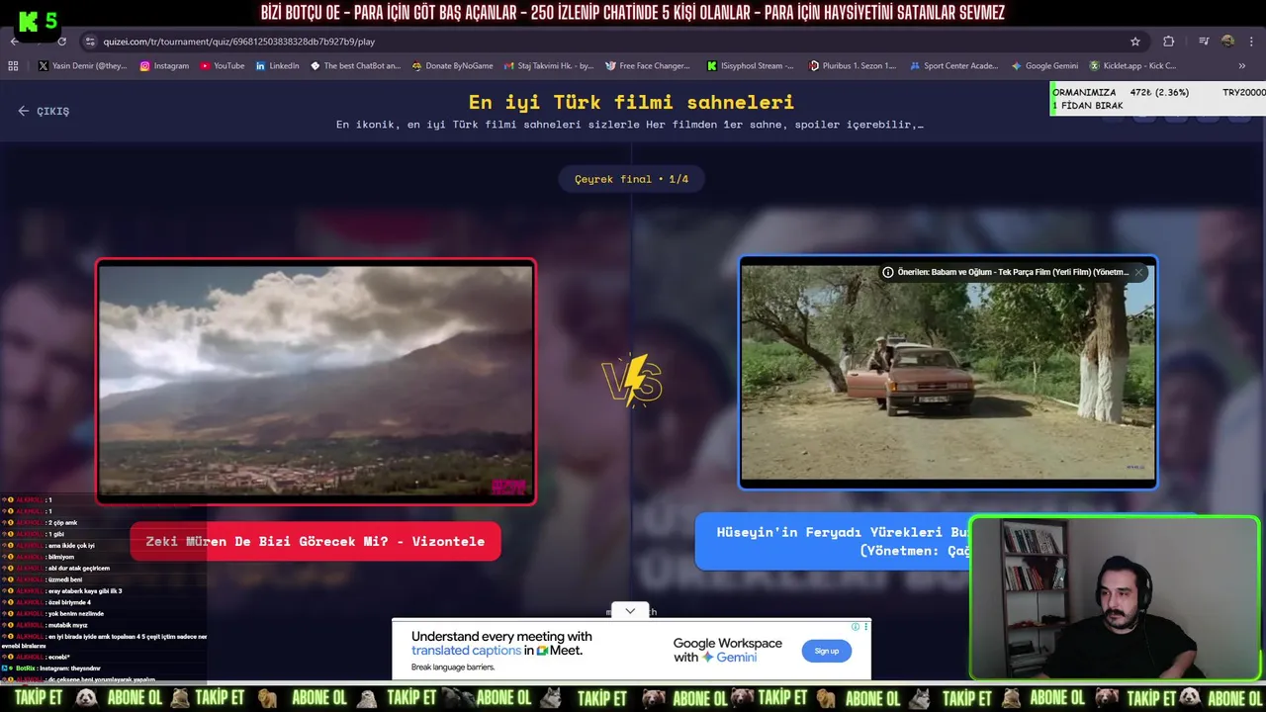
Task: Open the Instagram bookmark
Action: [x=165, y=66]
